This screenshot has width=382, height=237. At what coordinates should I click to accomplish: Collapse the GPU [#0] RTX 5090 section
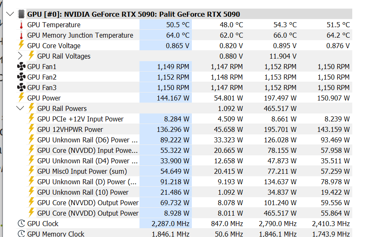[x=10, y=14]
